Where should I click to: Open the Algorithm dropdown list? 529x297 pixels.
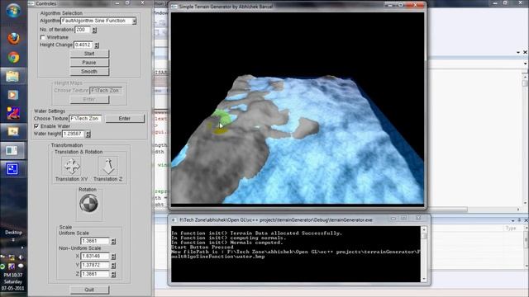134,21
